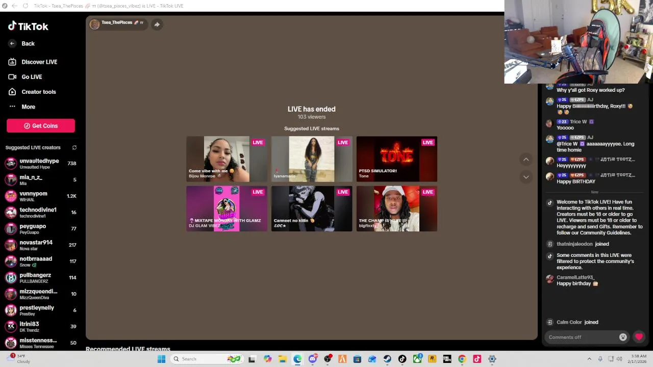Click Calm Color joined message

pyautogui.click(x=577, y=322)
